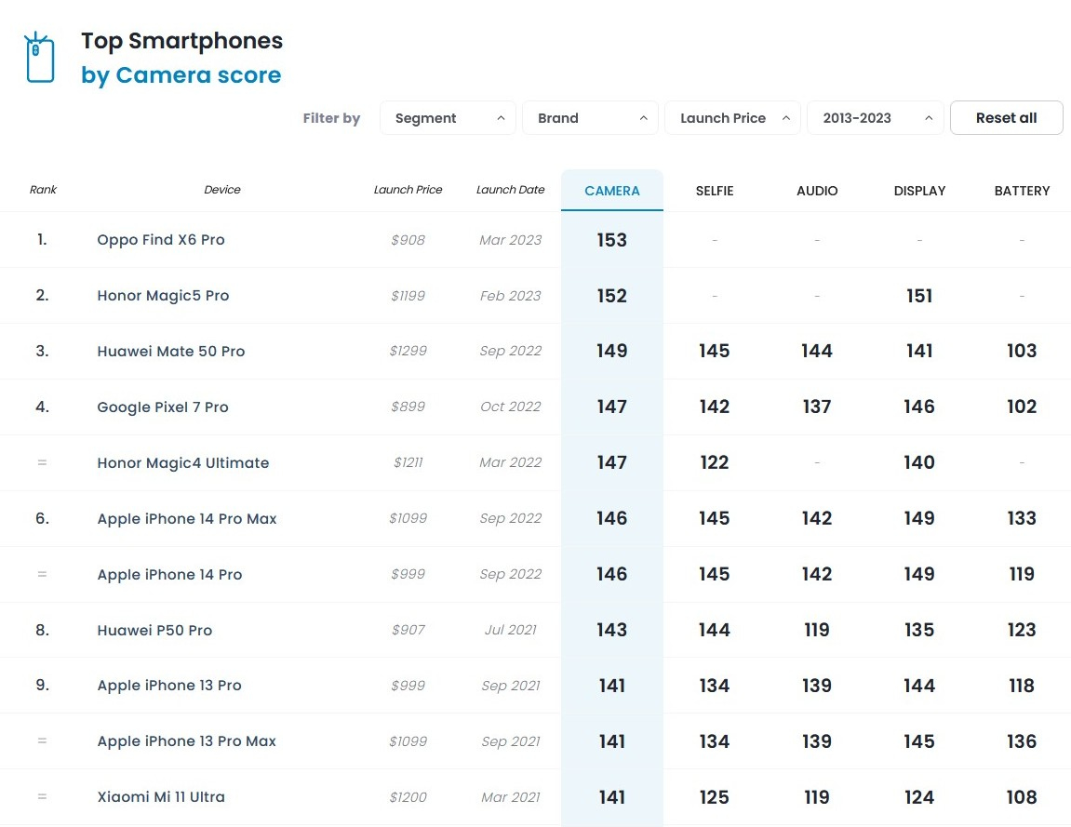
Task: Select the CAMERA score tab
Action: tap(612, 191)
